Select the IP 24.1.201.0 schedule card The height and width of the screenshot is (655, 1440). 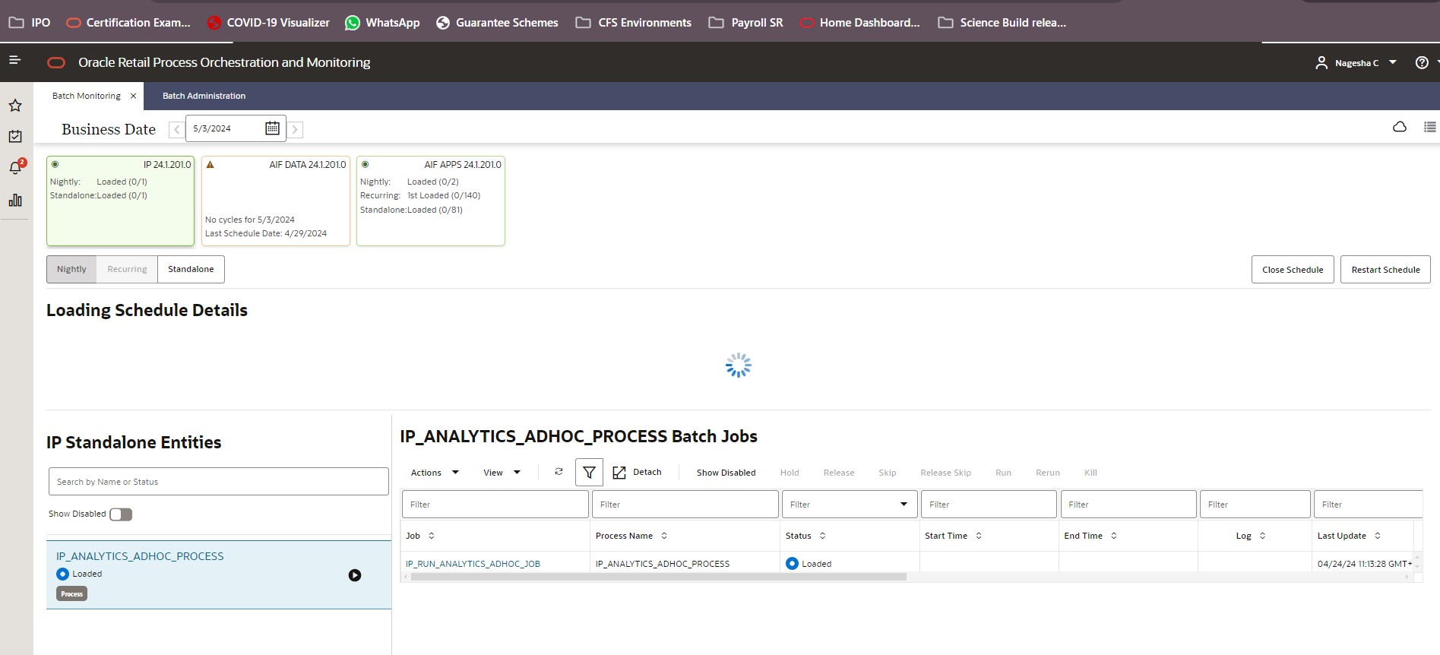(x=120, y=201)
